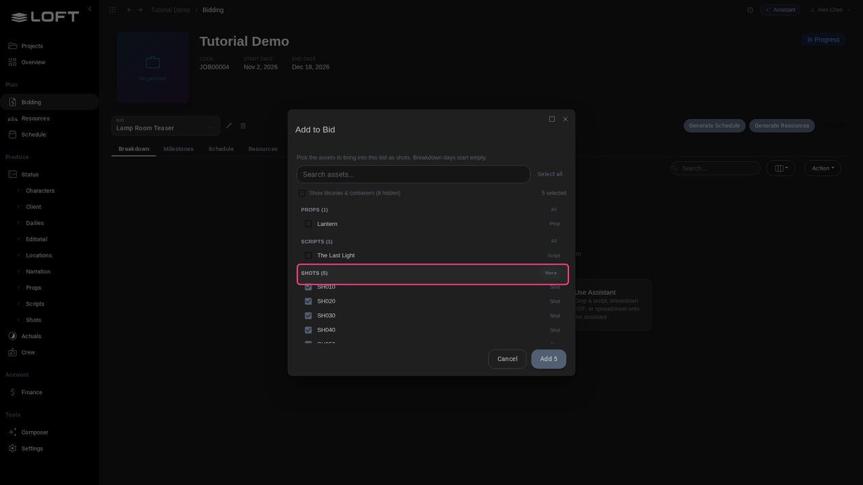The width and height of the screenshot is (863, 485).
Task: Deselect all shots with None
Action: pyautogui.click(x=551, y=273)
